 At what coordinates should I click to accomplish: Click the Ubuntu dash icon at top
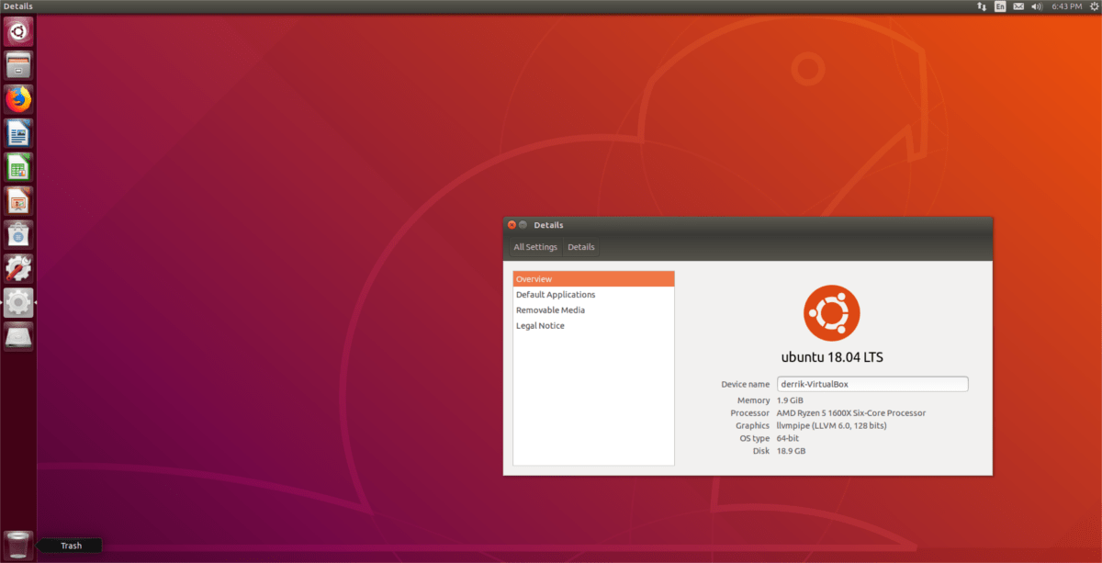pyautogui.click(x=17, y=30)
